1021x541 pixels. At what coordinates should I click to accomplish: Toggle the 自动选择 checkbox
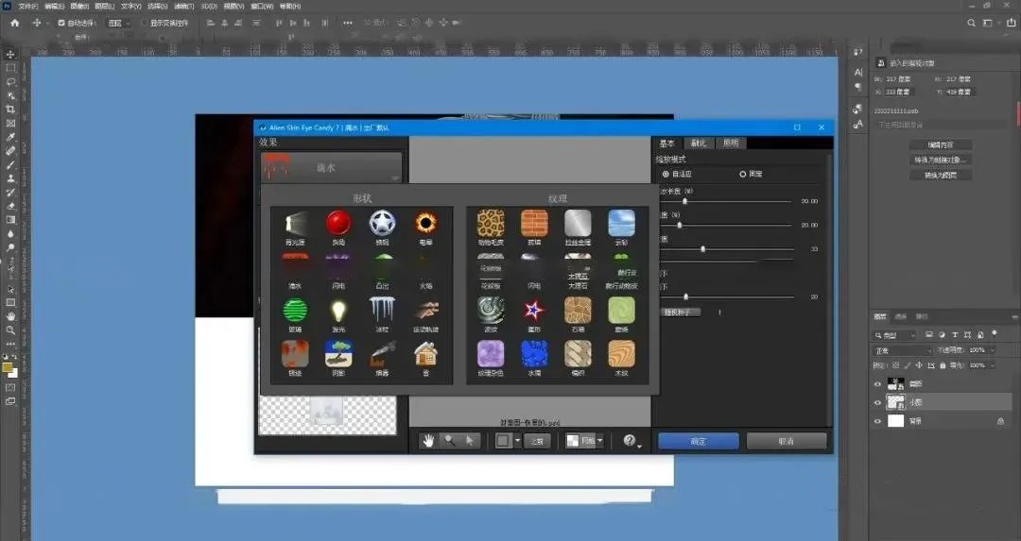[x=61, y=23]
